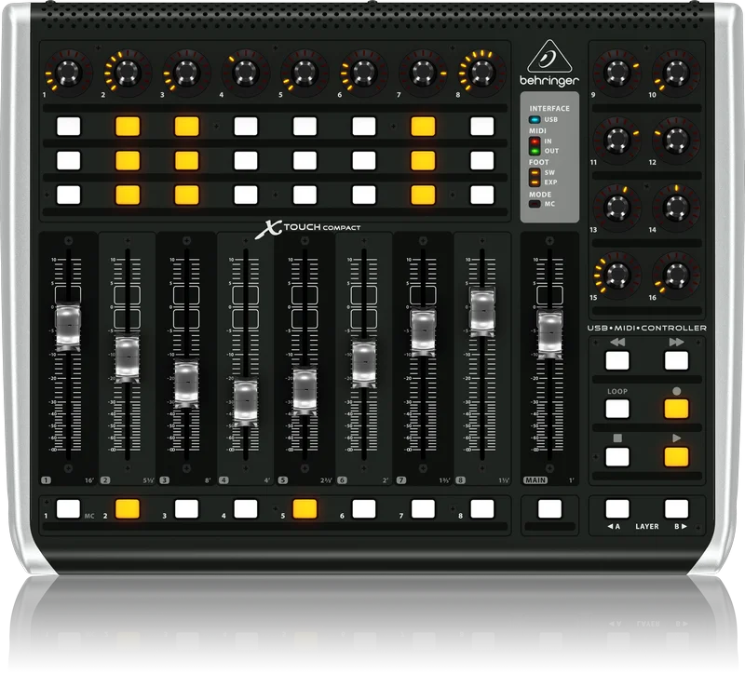The width and height of the screenshot is (745, 674).
Task: Click rotary encoder knob 15
Action: (x=616, y=275)
